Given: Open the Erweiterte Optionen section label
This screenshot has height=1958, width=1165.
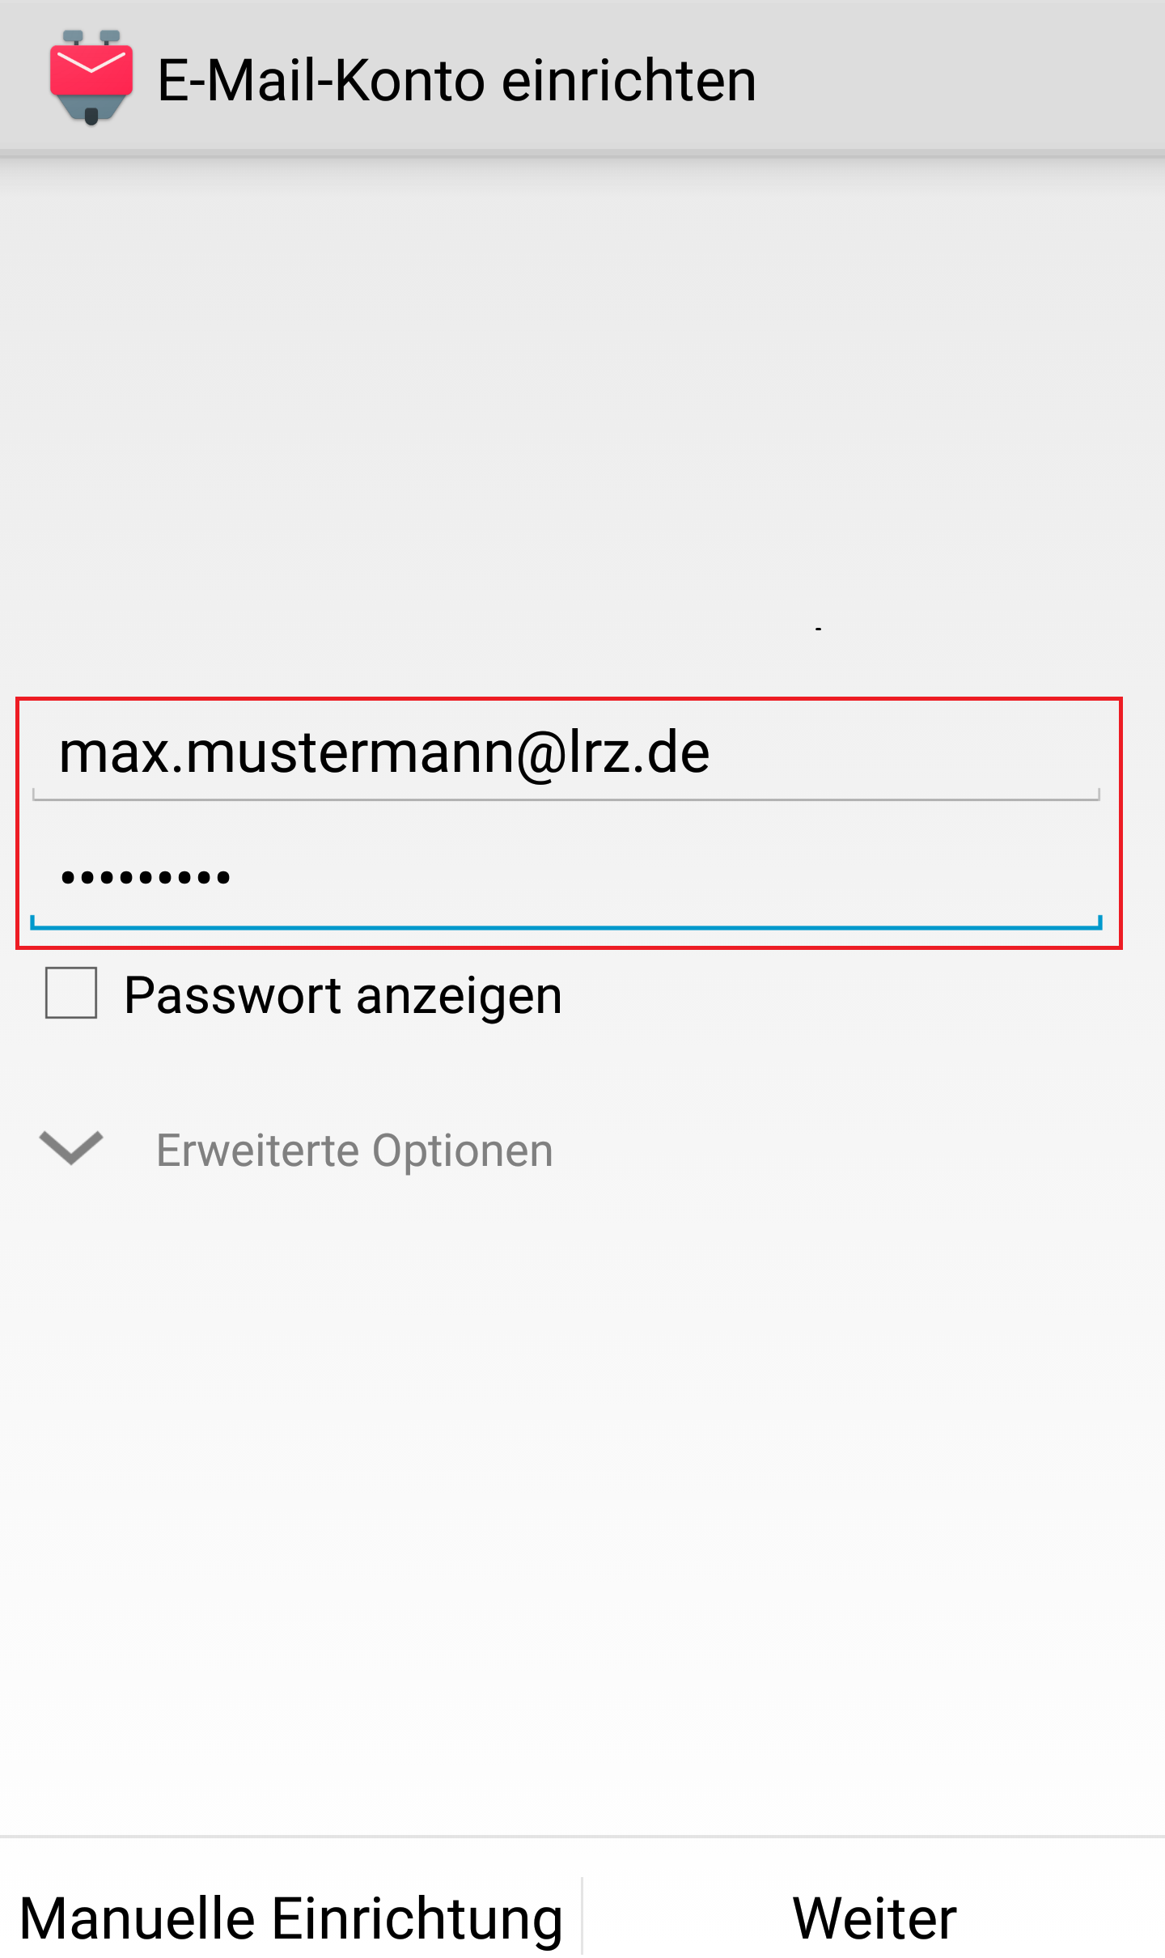Looking at the screenshot, I should 354,1151.
